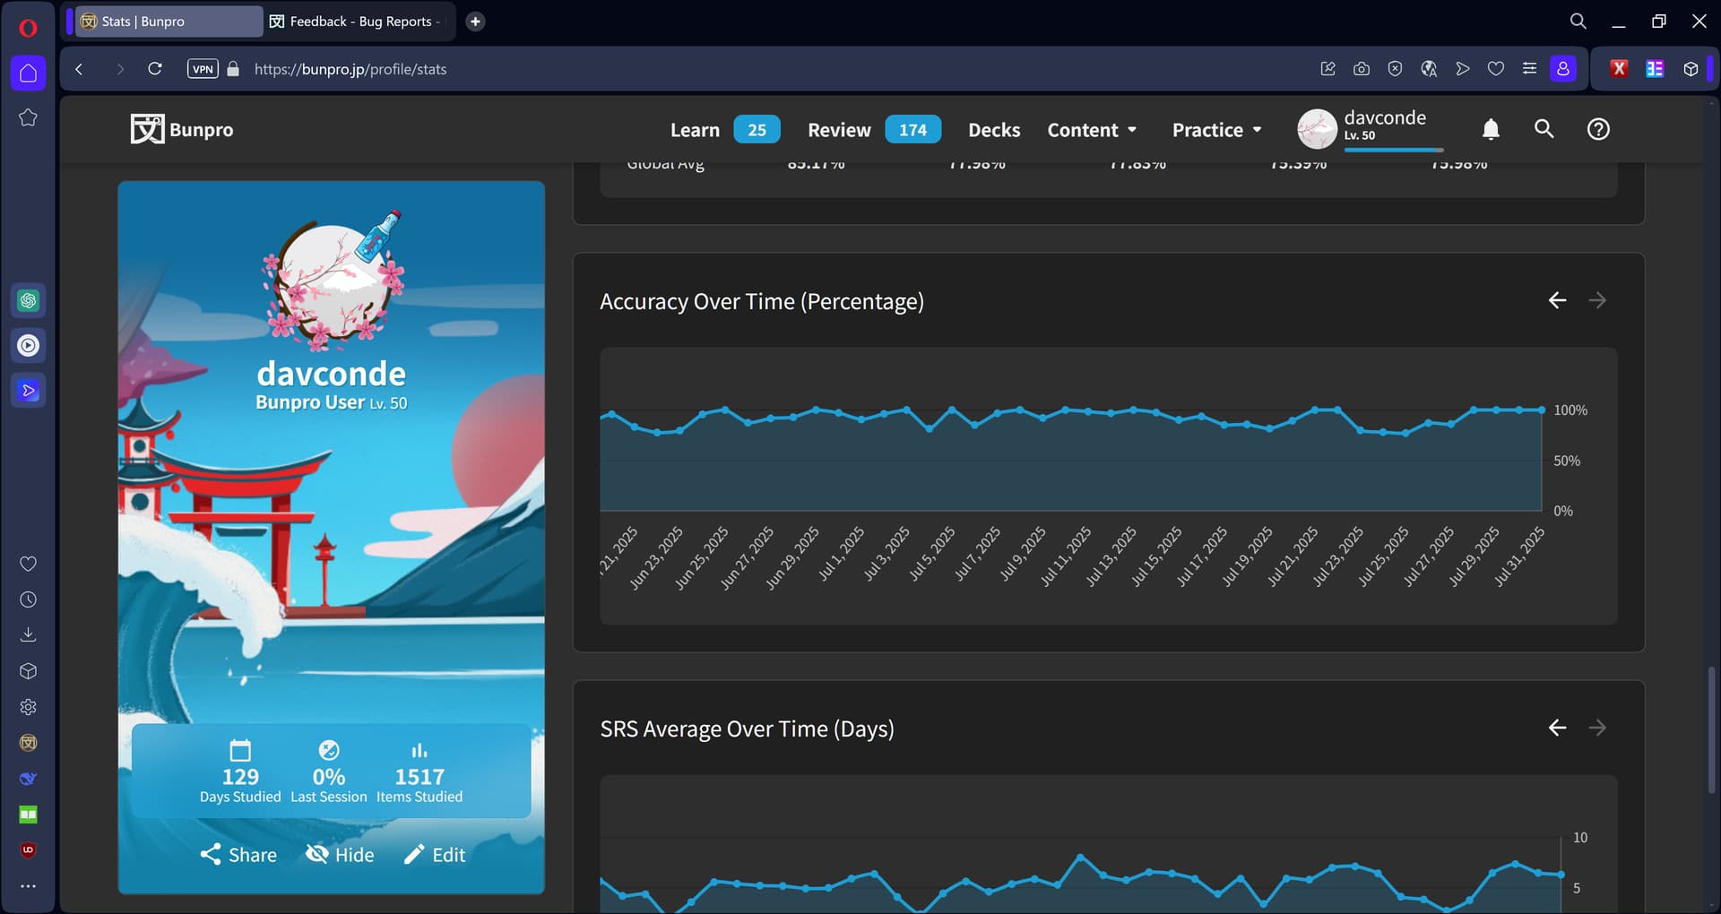Hide the profile card
Image resolution: width=1721 pixels, height=914 pixels.
click(x=340, y=855)
